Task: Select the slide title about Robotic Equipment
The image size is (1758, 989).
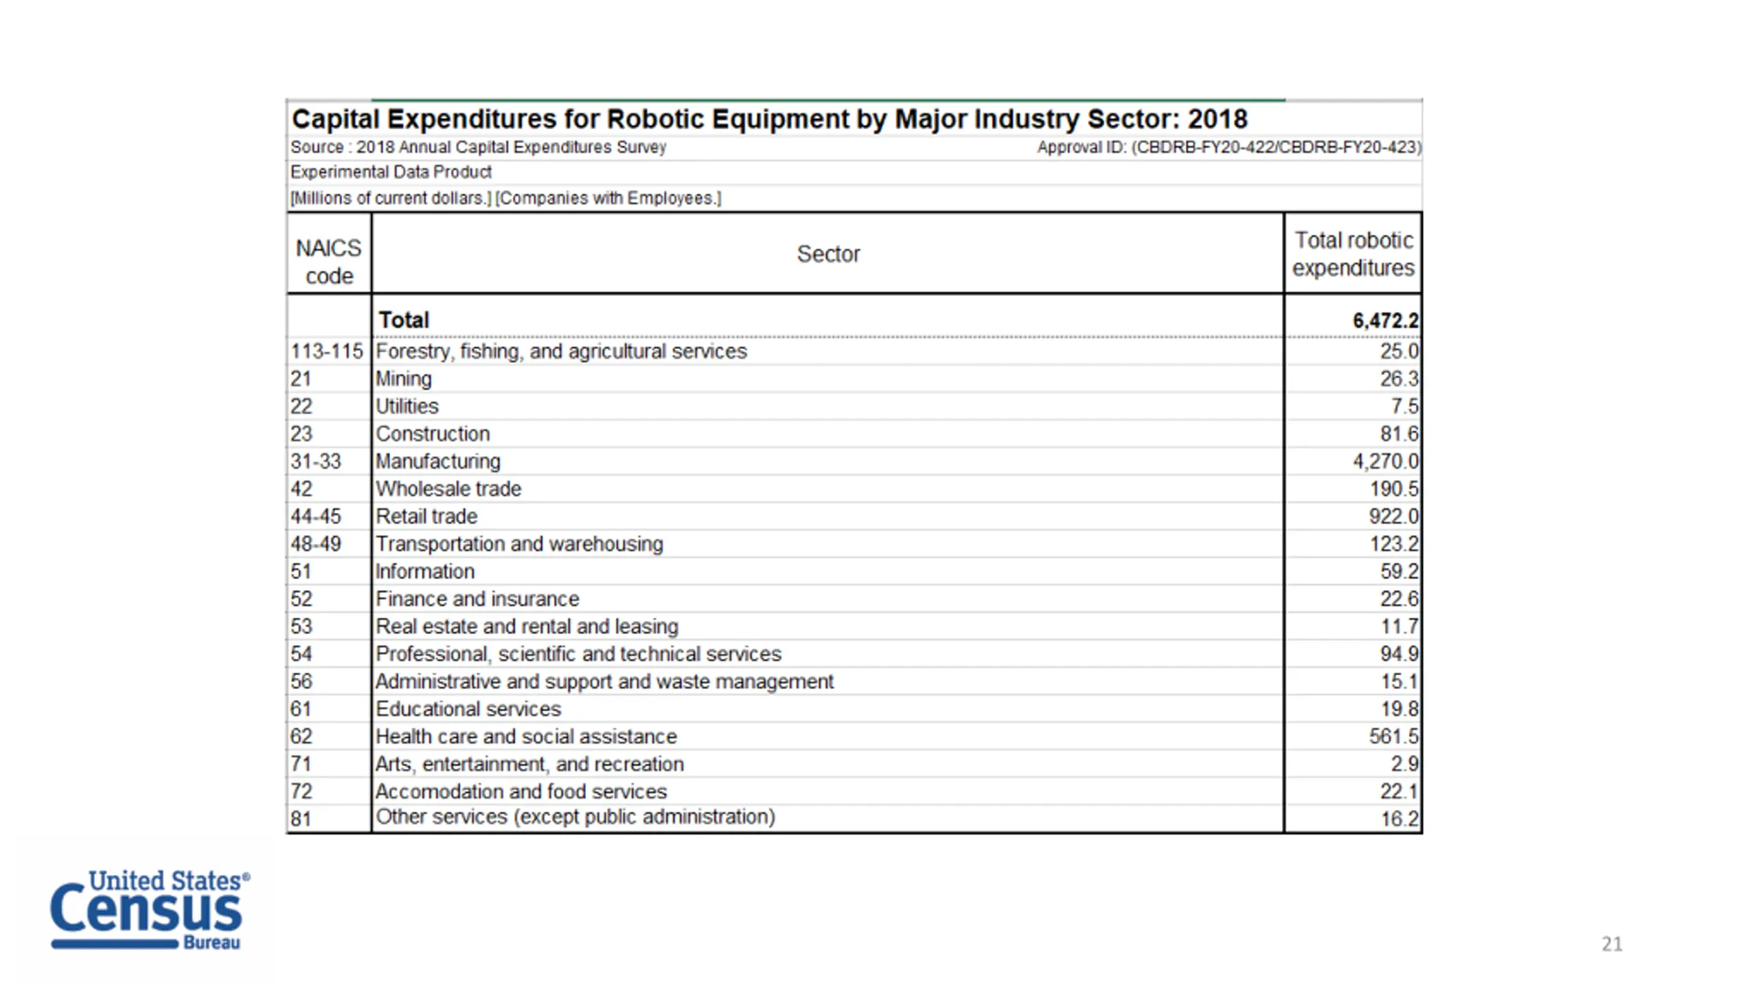Action: point(769,119)
